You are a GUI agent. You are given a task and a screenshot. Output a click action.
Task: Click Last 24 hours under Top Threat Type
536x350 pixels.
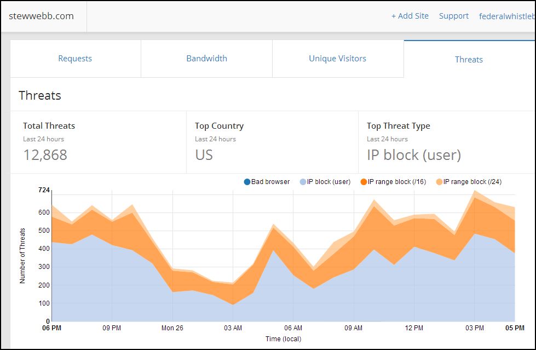387,139
